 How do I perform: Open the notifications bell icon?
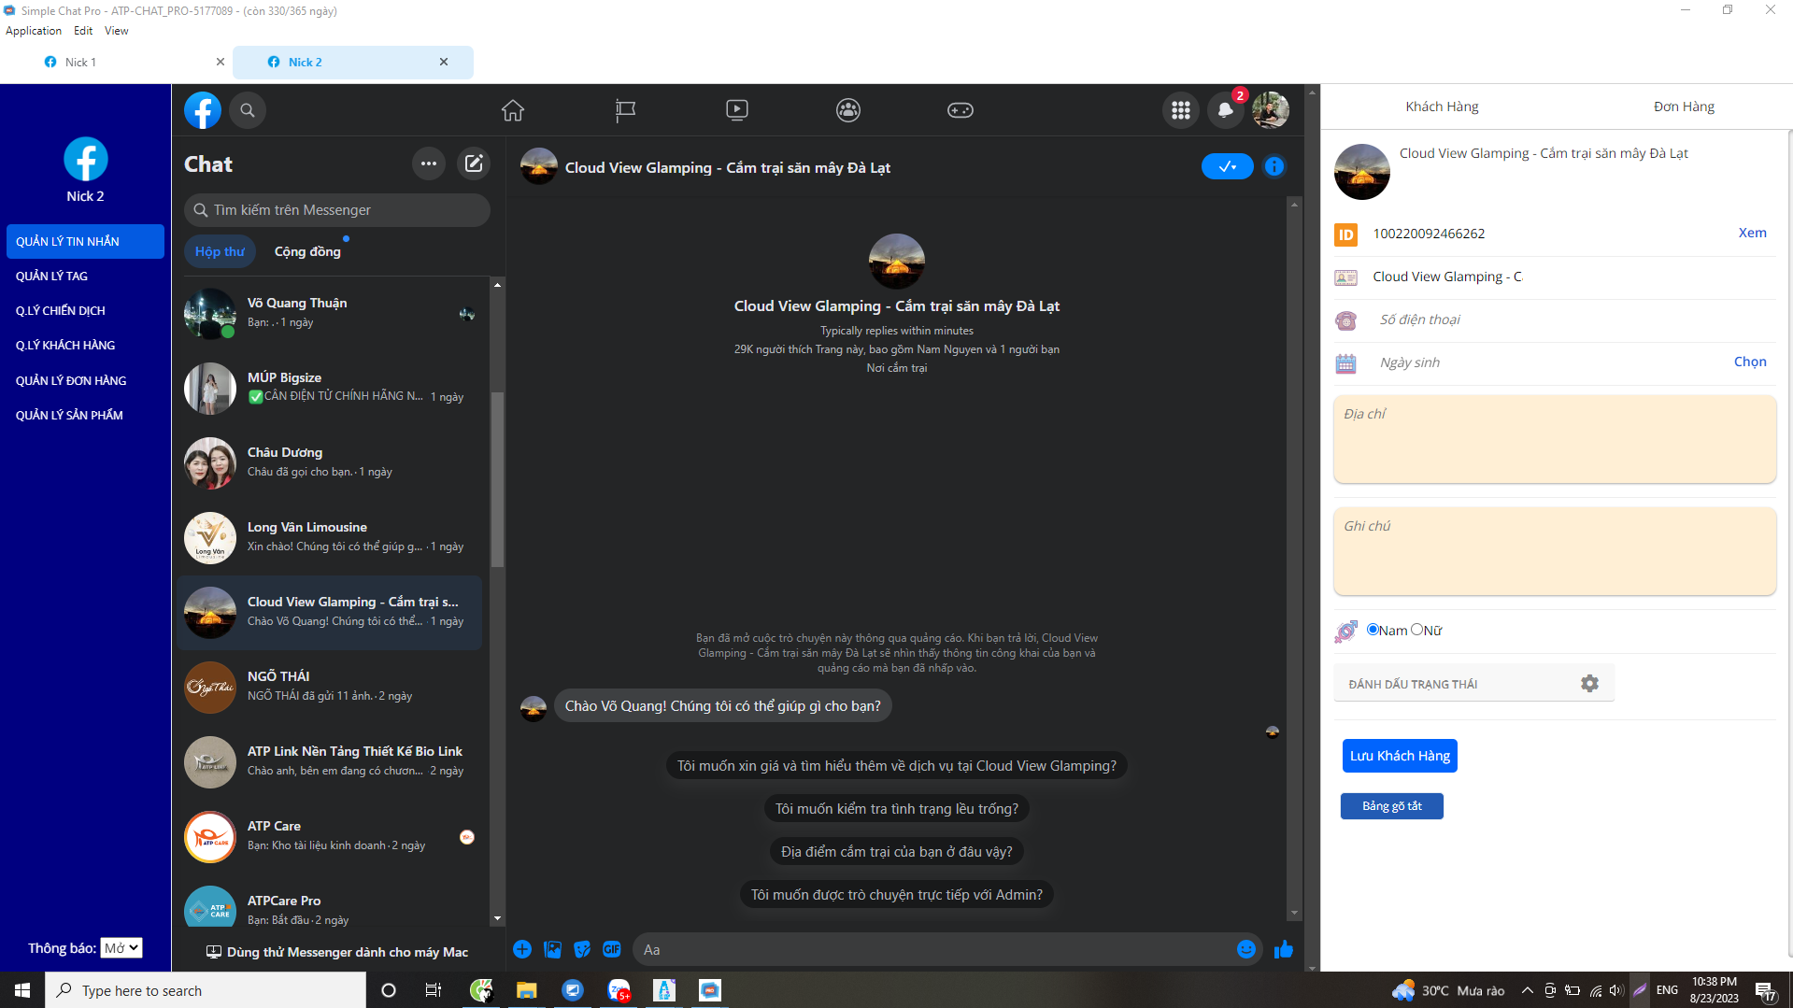click(1226, 110)
